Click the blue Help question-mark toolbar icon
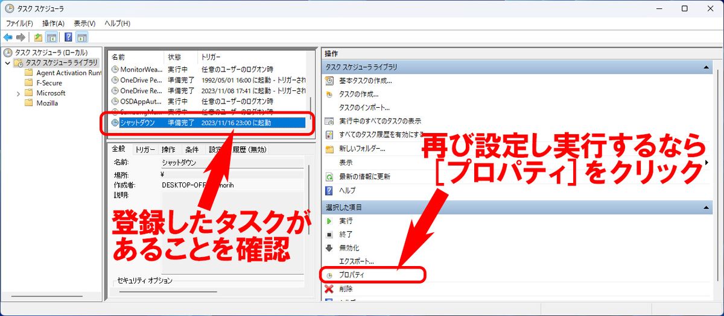This screenshot has height=316, width=724. [68, 37]
